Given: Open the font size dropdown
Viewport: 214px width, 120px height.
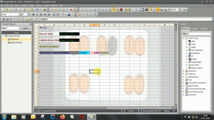Looking at the screenshot, I should (x=28, y=14).
